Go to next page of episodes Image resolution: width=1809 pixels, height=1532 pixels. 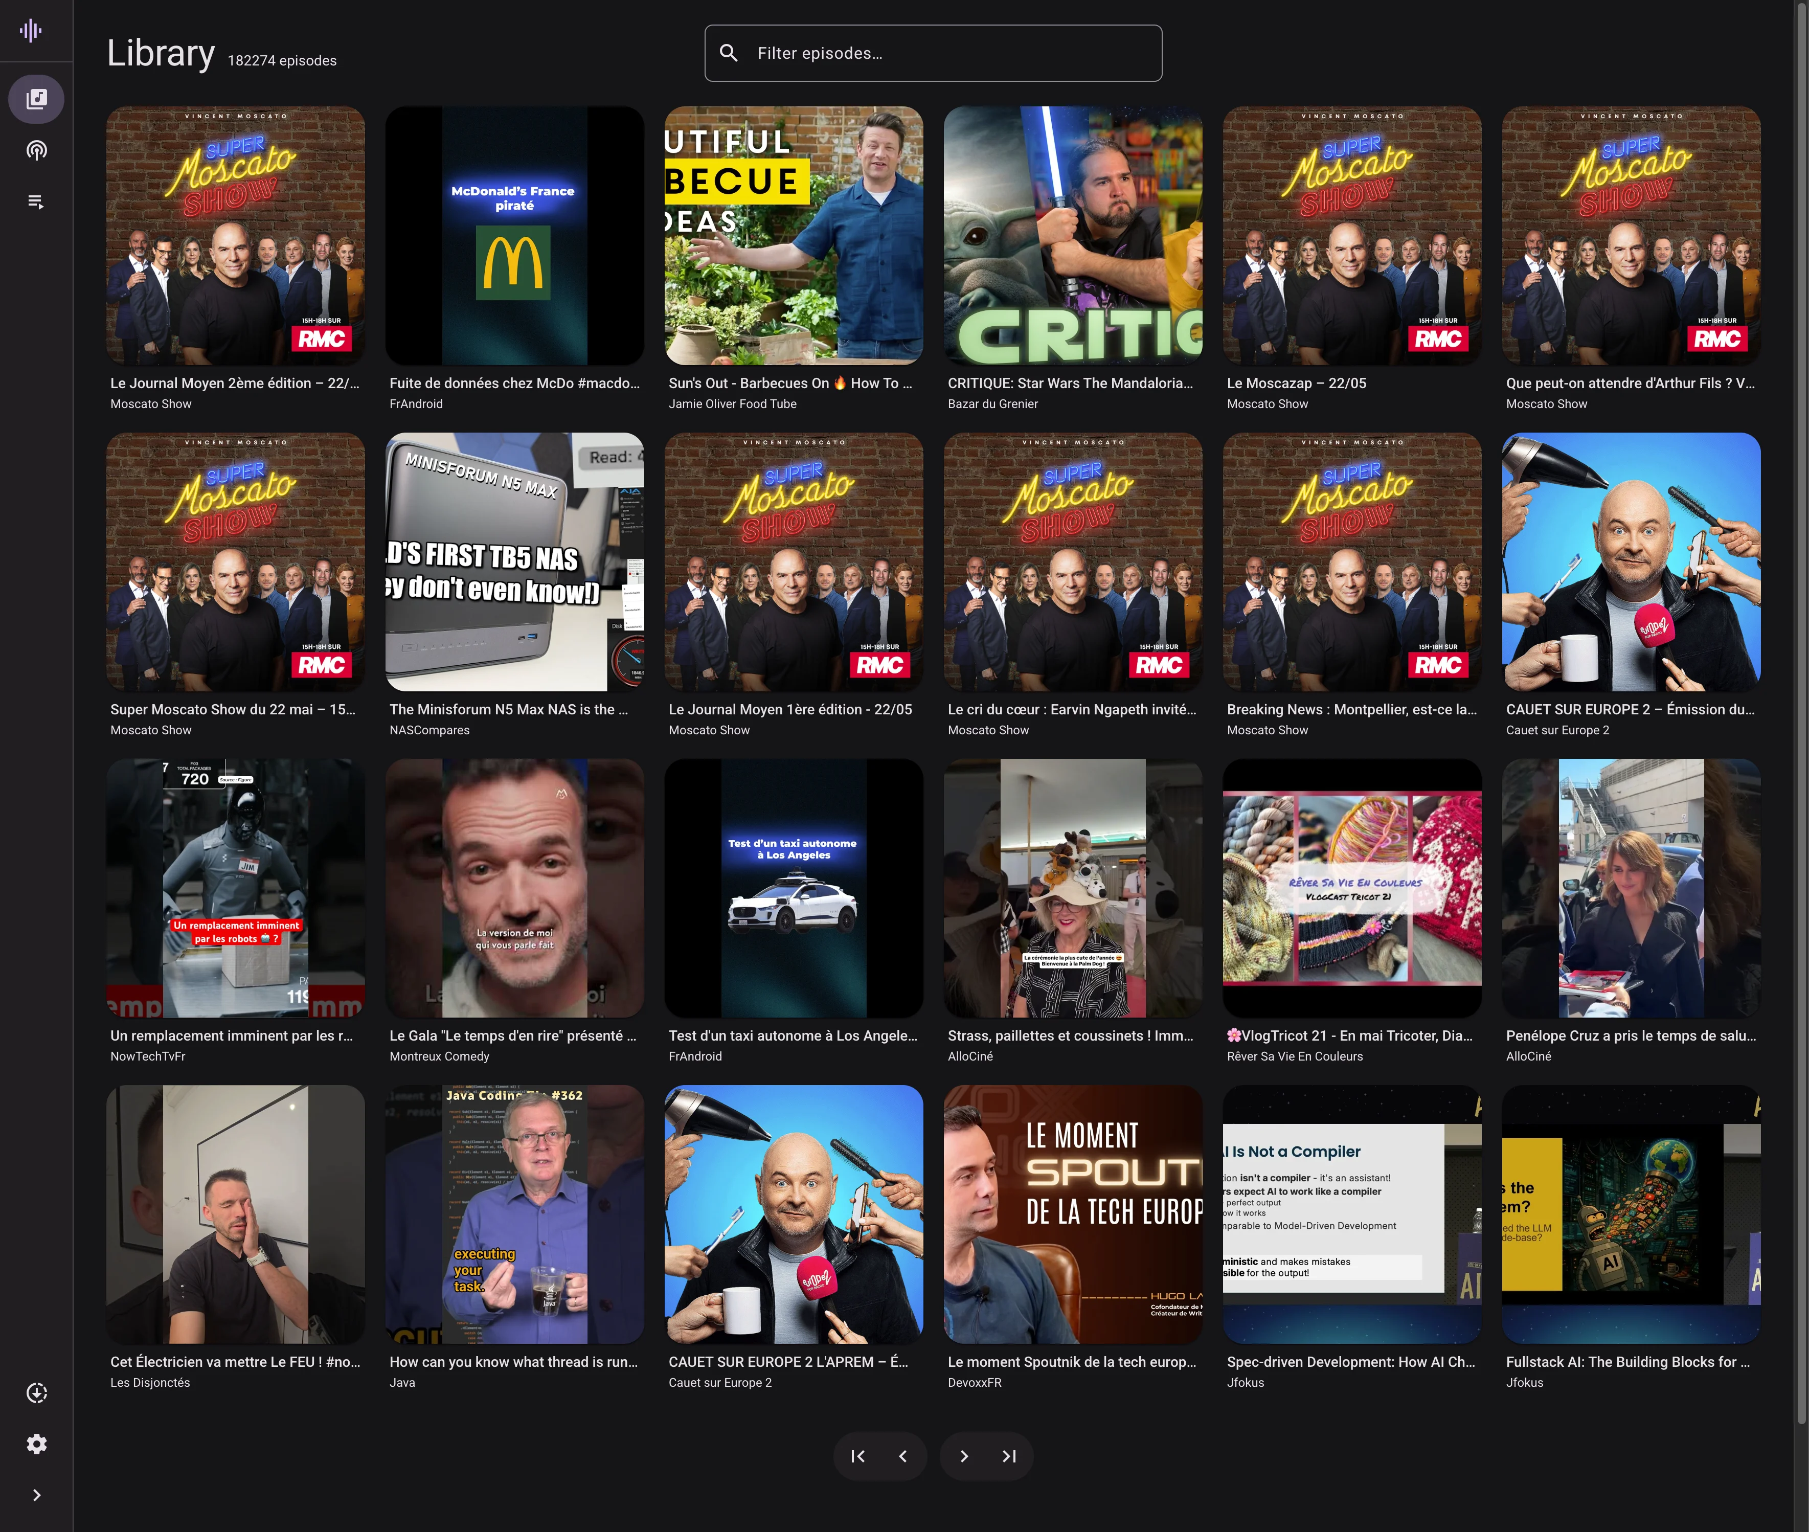[x=964, y=1456]
